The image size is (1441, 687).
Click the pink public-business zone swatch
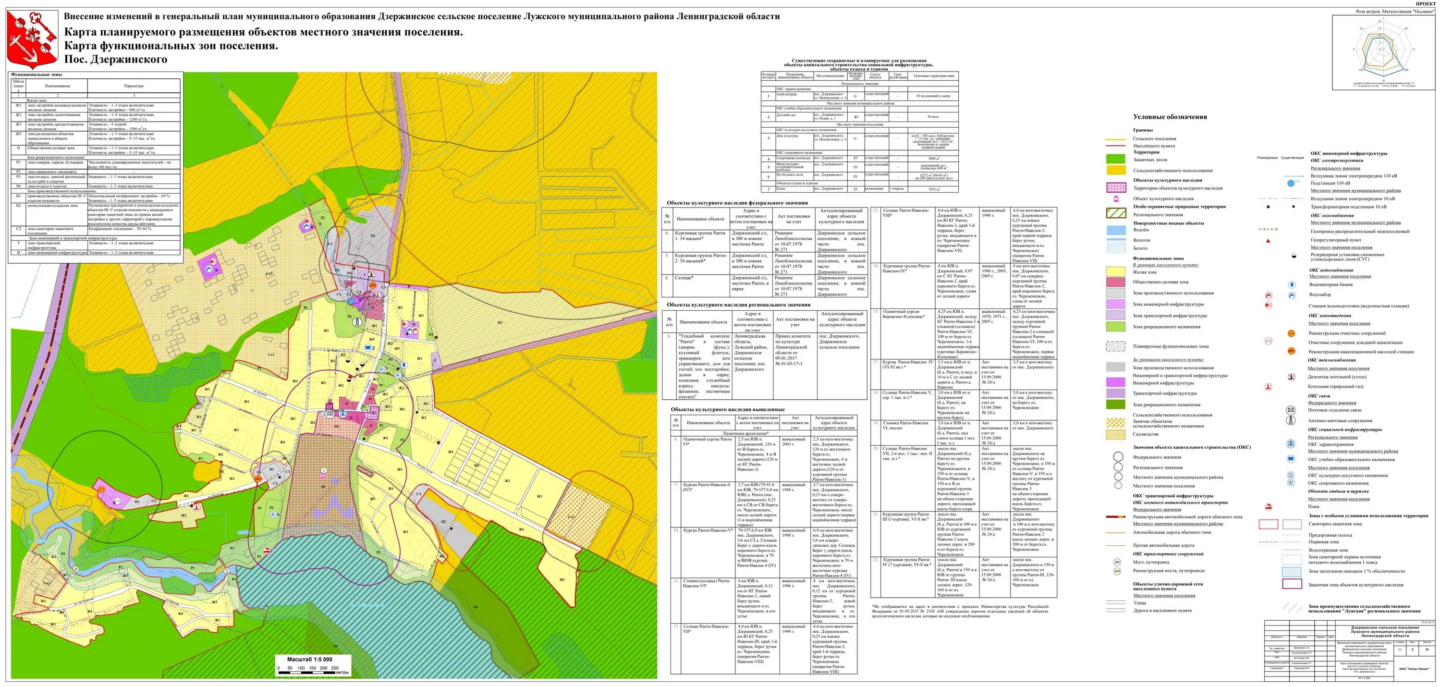click(x=1116, y=282)
